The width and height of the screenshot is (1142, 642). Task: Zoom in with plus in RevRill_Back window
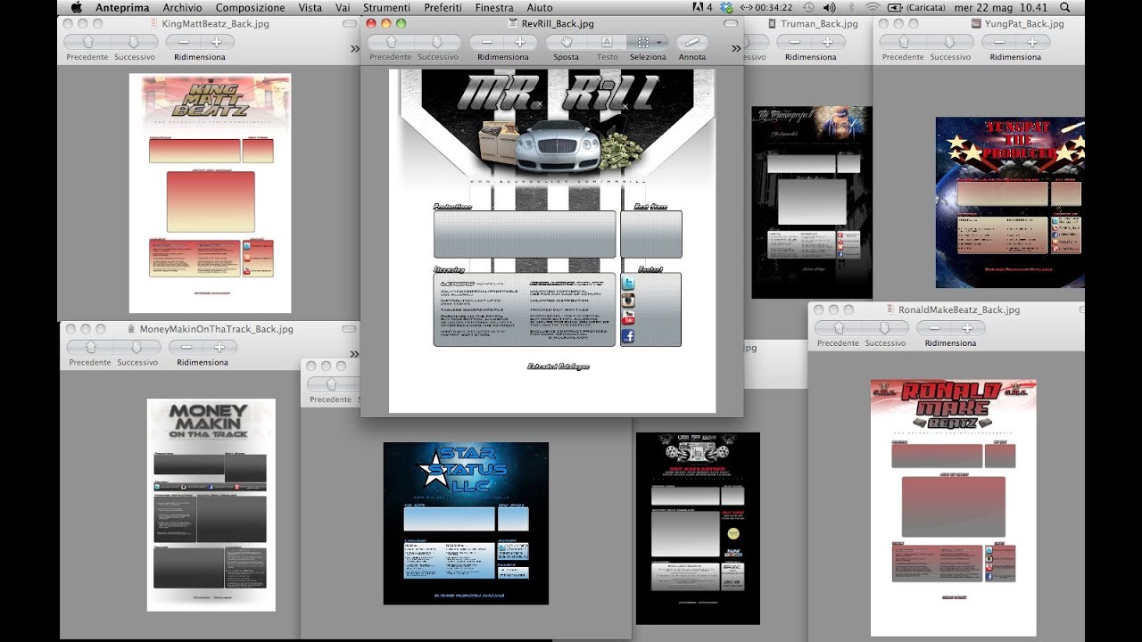[x=520, y=42]
